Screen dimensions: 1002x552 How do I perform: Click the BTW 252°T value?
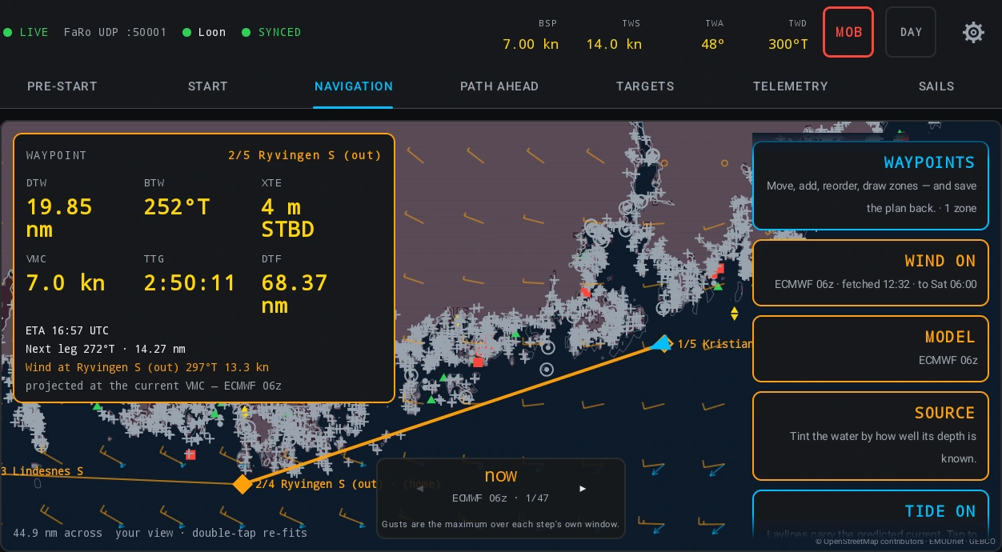(x=177, y=207)
